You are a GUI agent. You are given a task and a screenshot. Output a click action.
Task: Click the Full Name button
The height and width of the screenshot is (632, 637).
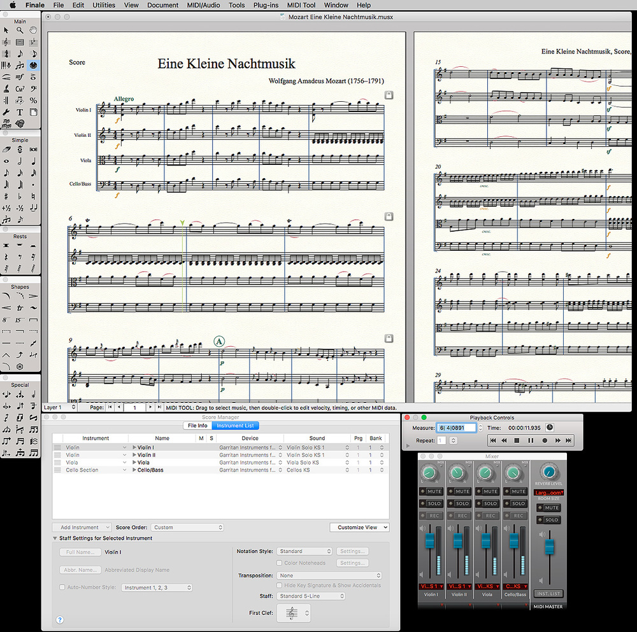click(80, 552)
